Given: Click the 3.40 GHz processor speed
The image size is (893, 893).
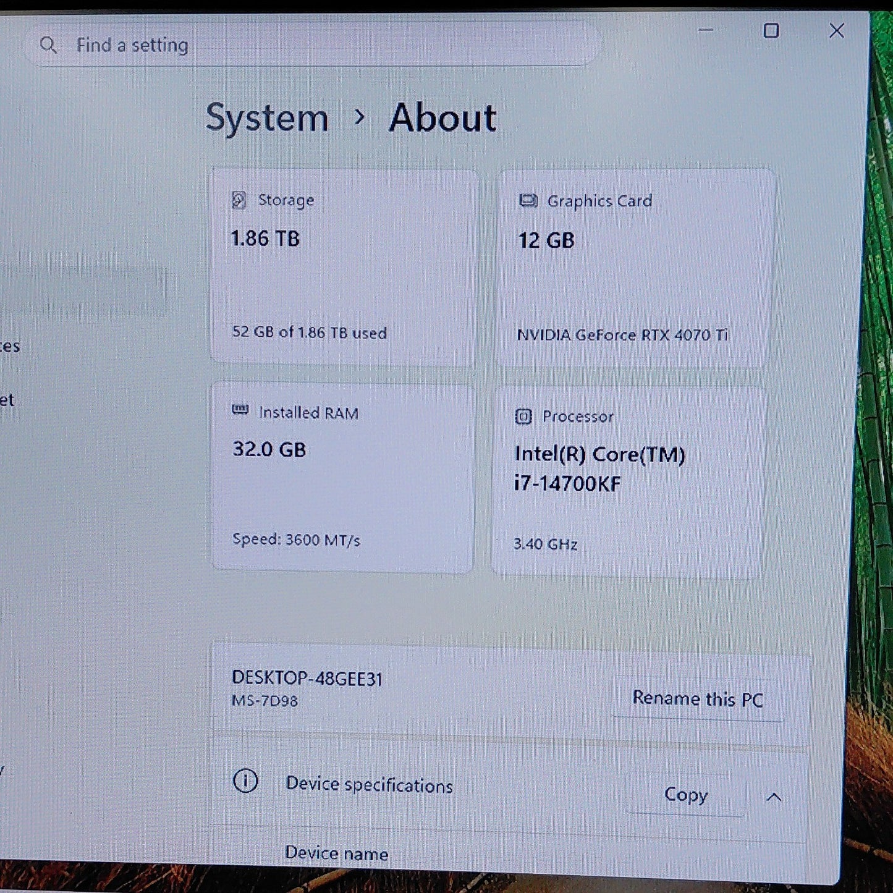Looking at the screenshot, I should pyautogui.click(x=546, y=544).
